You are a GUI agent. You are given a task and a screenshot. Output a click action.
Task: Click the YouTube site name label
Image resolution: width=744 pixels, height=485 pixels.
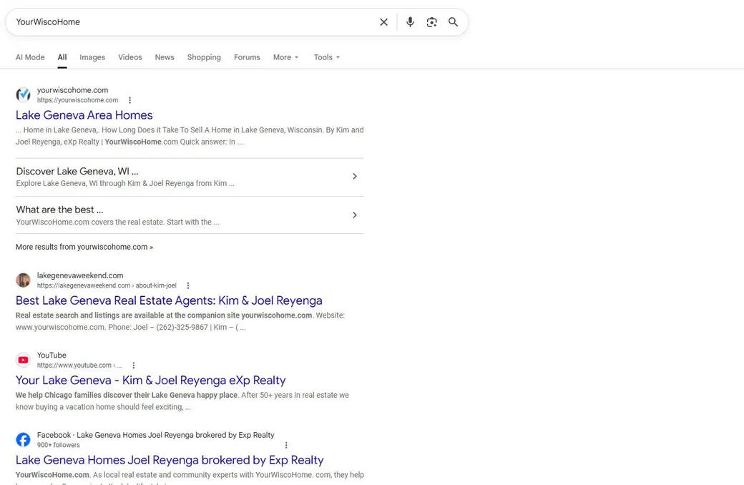point(52,355)
